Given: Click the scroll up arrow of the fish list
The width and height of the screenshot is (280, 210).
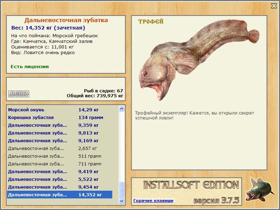Looking at the screenshot, I should tap(122, 109).
